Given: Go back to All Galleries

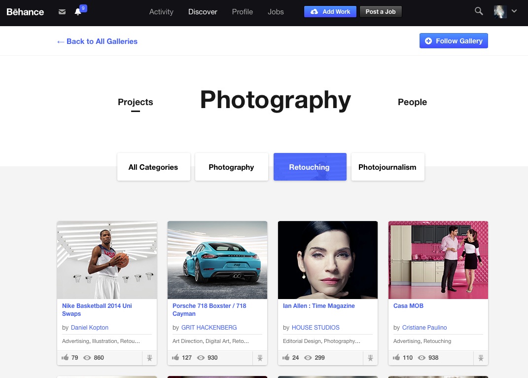Looking at the screenshot, I should pyautogui.click(x=97, y=41).
